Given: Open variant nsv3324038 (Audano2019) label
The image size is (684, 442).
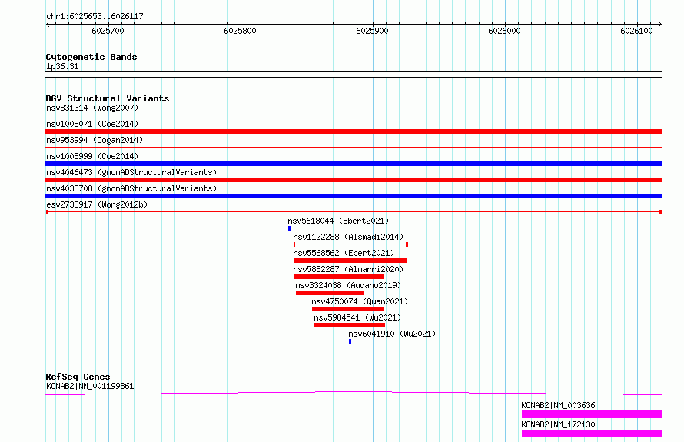Looking at the screenshot, I should (348, 285).
